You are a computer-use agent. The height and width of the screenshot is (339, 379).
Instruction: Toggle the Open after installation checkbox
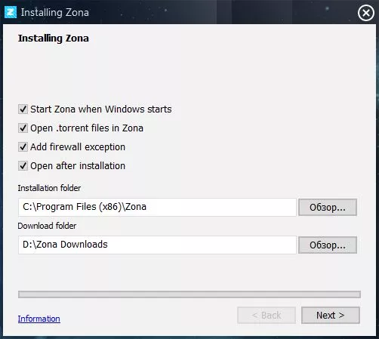tap(23, 166)
